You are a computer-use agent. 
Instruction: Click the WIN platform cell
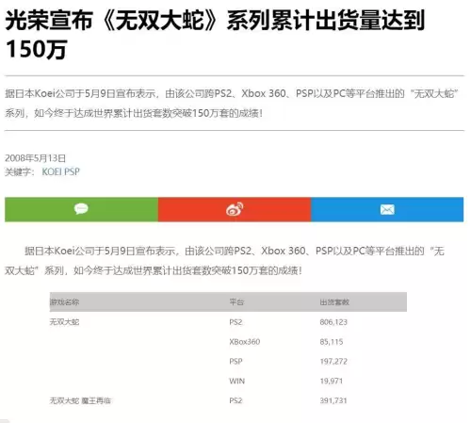[237, 381]
